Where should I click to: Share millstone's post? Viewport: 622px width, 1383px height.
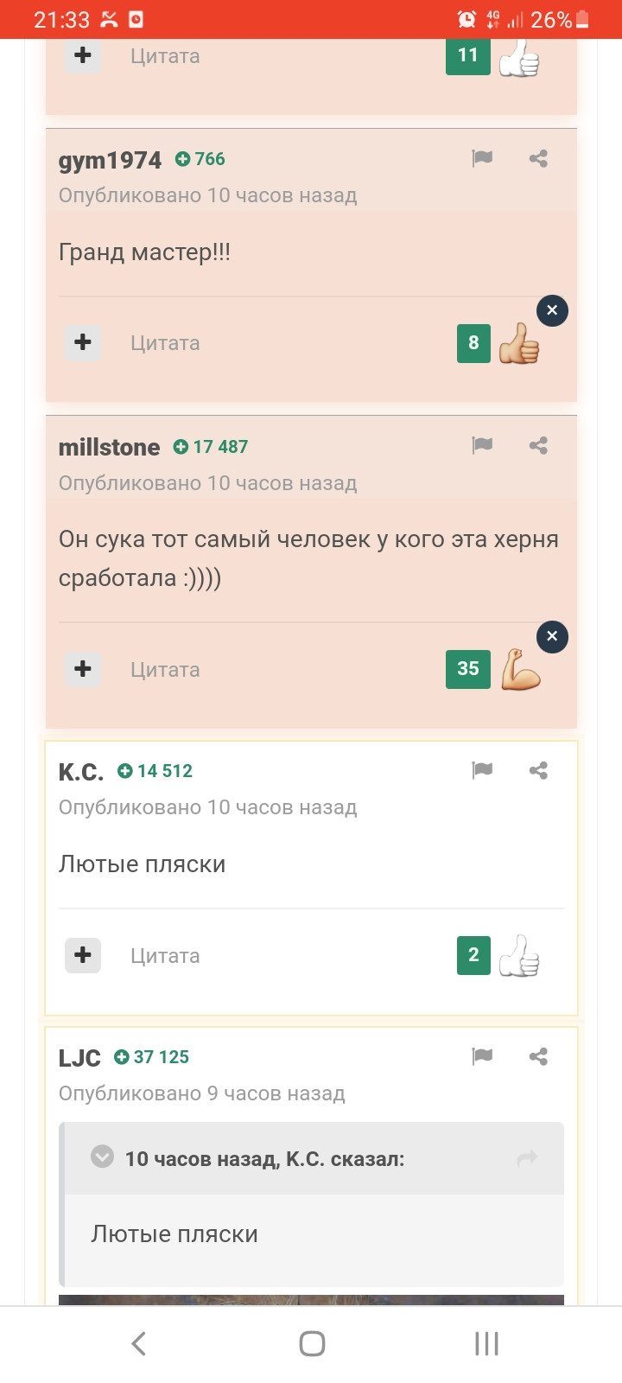[x=538, y=445]
